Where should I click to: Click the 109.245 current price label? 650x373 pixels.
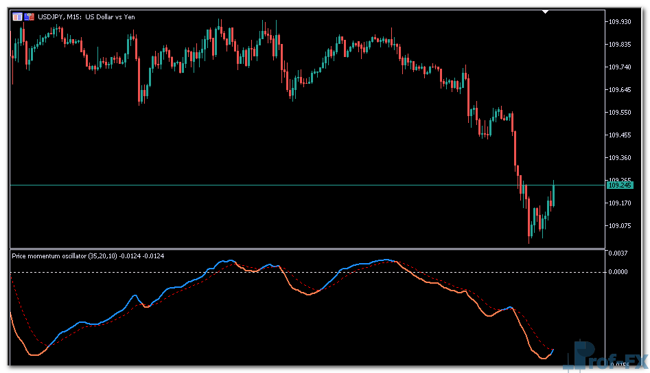619,185
